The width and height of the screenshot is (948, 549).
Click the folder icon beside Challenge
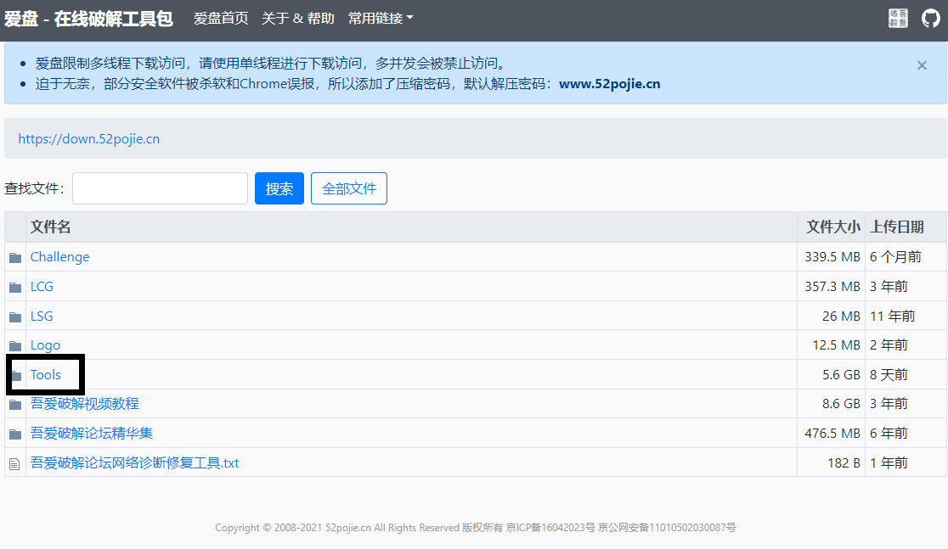15,258
